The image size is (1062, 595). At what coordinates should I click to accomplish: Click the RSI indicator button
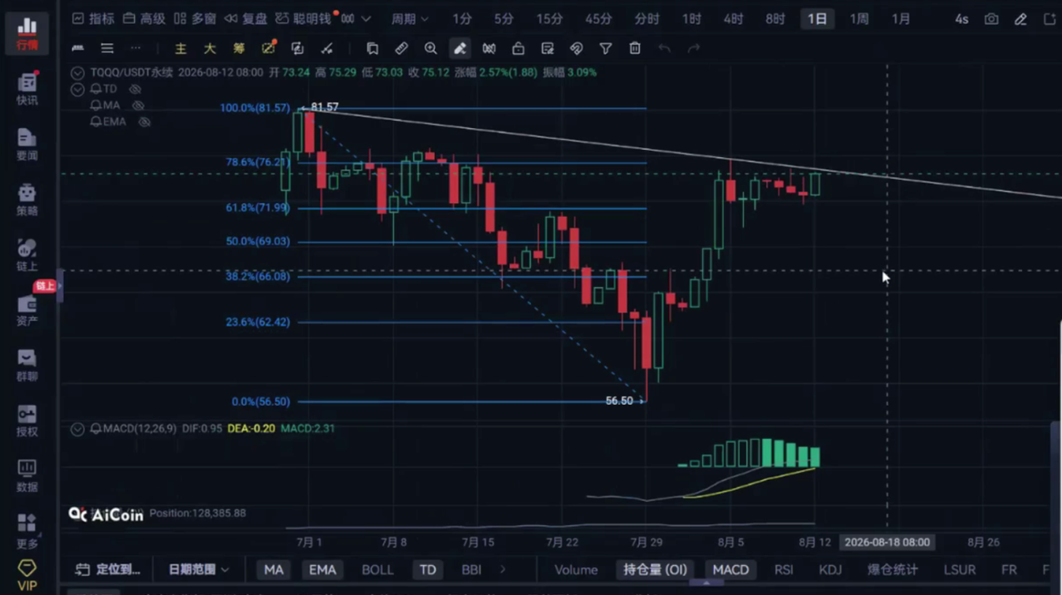pos(784,570)
